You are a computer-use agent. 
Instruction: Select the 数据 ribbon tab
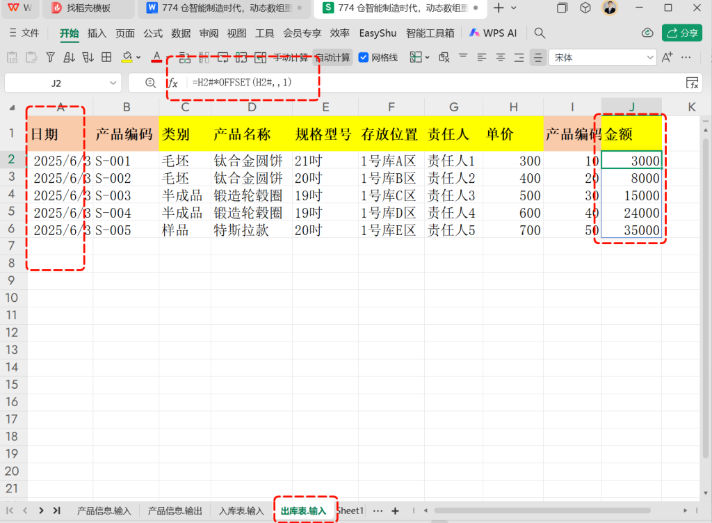pyautogui.click(x=181, y=33)
